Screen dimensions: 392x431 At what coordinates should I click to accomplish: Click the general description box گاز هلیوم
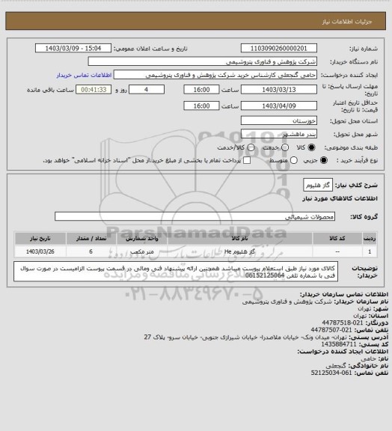pos(318,185)
